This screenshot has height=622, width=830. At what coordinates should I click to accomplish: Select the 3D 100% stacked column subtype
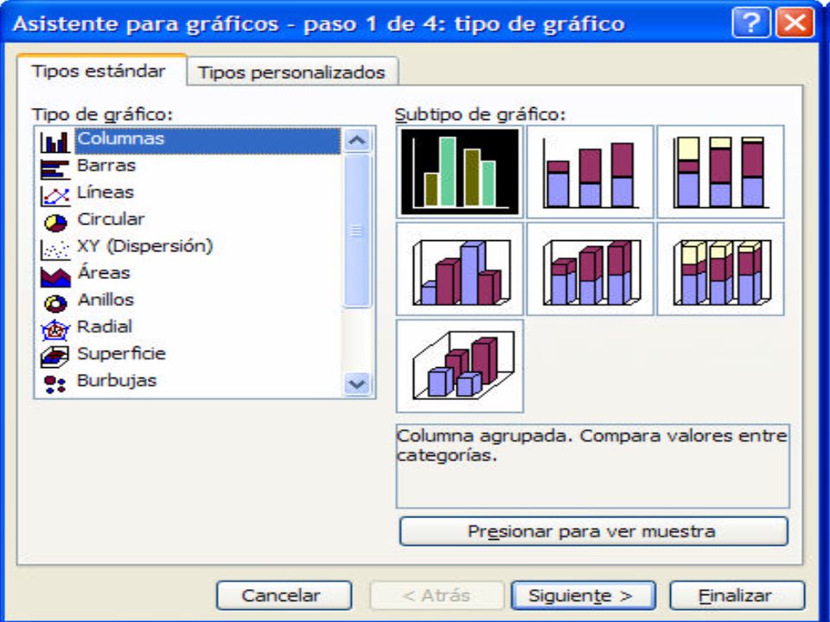pos(720,269)
